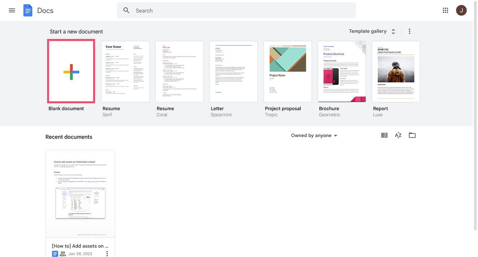Create a Blank document
Screen dimensions: 478x257
tap(71, 71)
